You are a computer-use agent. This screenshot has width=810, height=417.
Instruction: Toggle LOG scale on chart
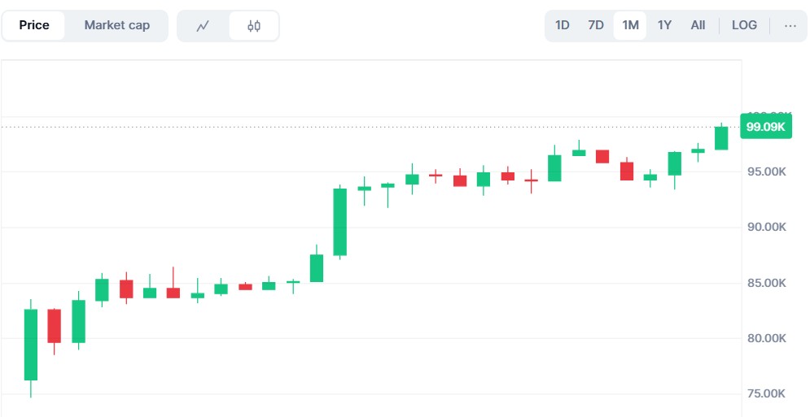(x=744, y=25)
